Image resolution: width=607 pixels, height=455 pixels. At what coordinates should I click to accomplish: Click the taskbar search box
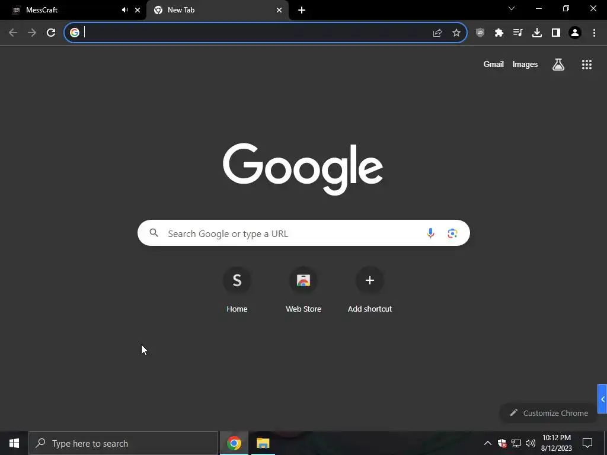coord(123,443)
